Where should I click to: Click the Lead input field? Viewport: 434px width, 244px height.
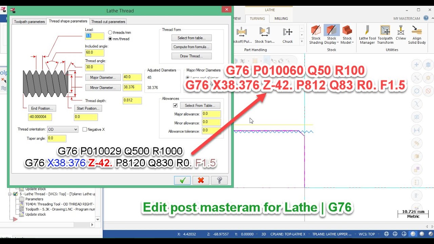coord(95,36)
